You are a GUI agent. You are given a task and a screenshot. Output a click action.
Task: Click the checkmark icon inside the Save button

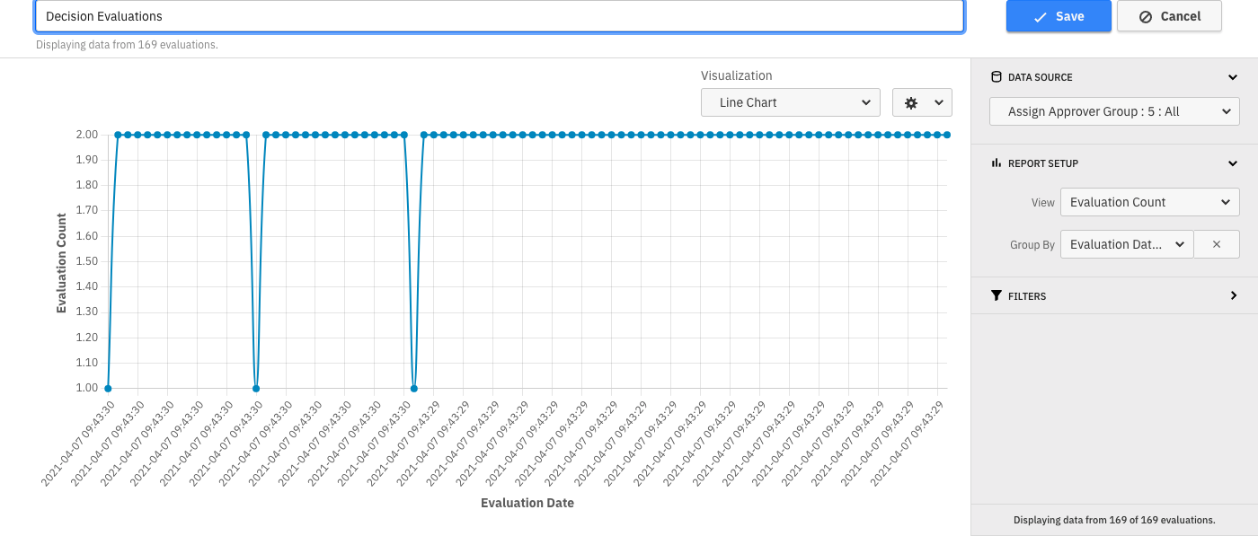(1038, 16)
